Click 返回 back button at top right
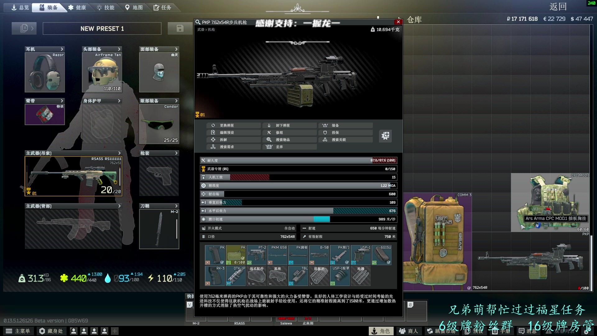This screenshot has height=336, width=597. click(558, 7)
